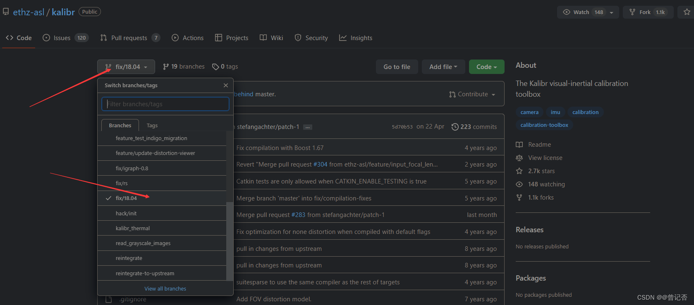Open the Projects tab

pos(232,38)
